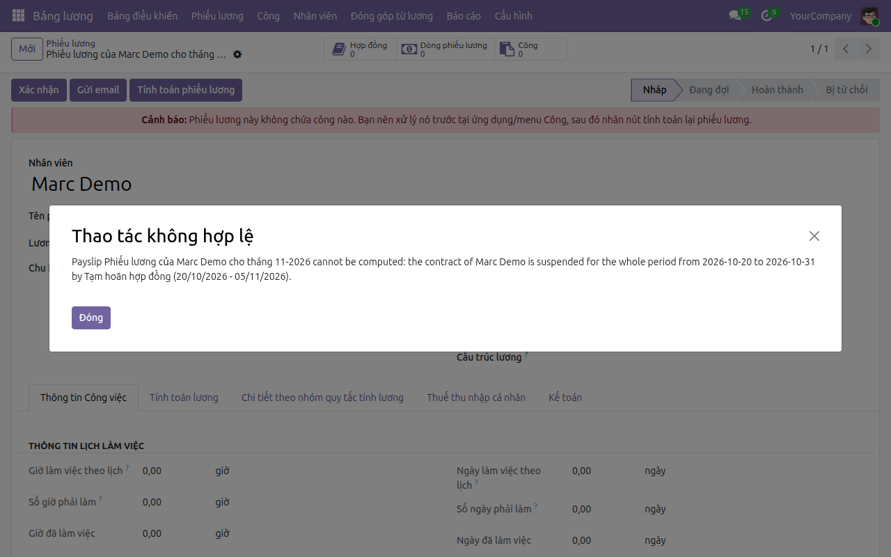Switch to the Kế toán tab
This screenshot has width=891, height=557.
[x=565, y=398]
